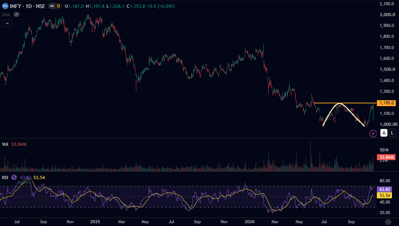Click the orange D data-mode badge
The height and width of the screenshot is (226, 399).
(59, 6)
